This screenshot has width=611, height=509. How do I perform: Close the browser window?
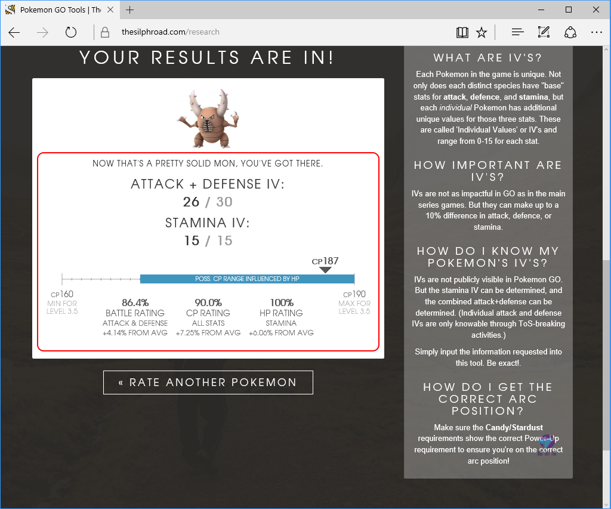coord(596,10)
